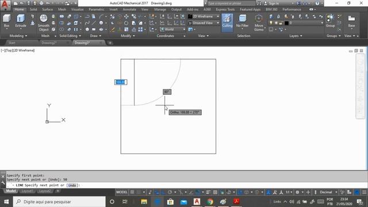Open the 1:1 annotation scale dropdown
368x207 pixels.
coord(289,192)
